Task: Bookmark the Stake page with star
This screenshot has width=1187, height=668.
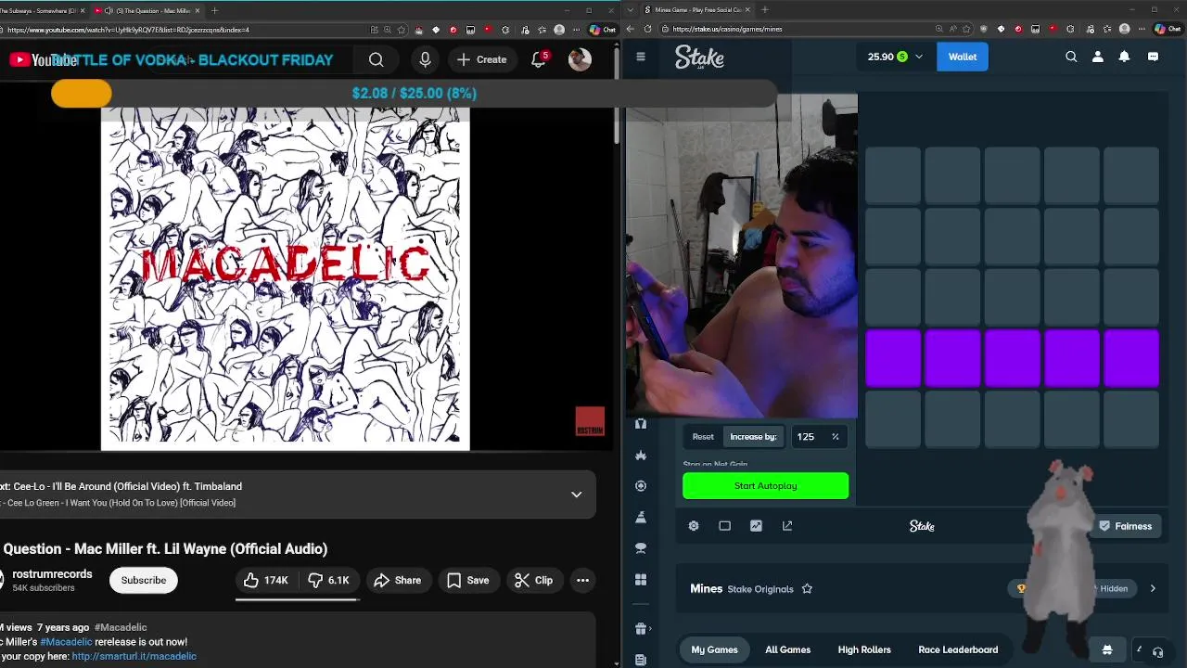Action: pos(967,29)
